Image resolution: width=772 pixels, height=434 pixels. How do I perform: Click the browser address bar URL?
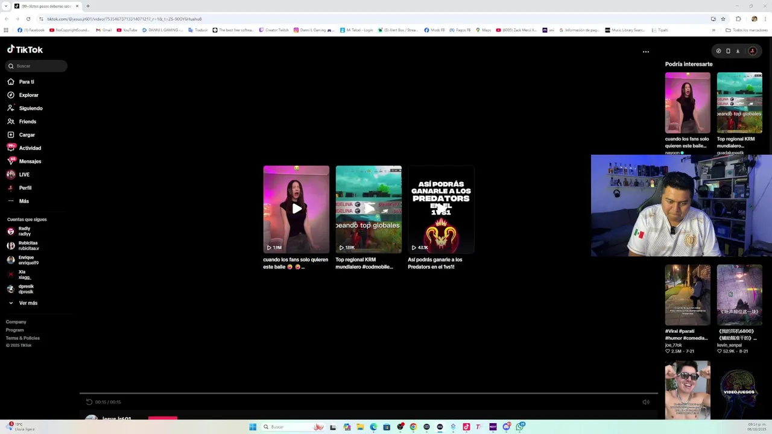[124, 19]
